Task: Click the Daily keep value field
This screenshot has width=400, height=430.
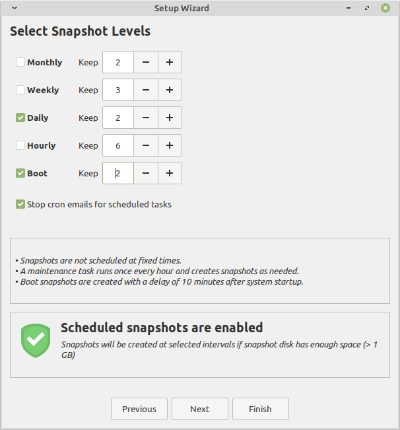Action: click(118, 118)
